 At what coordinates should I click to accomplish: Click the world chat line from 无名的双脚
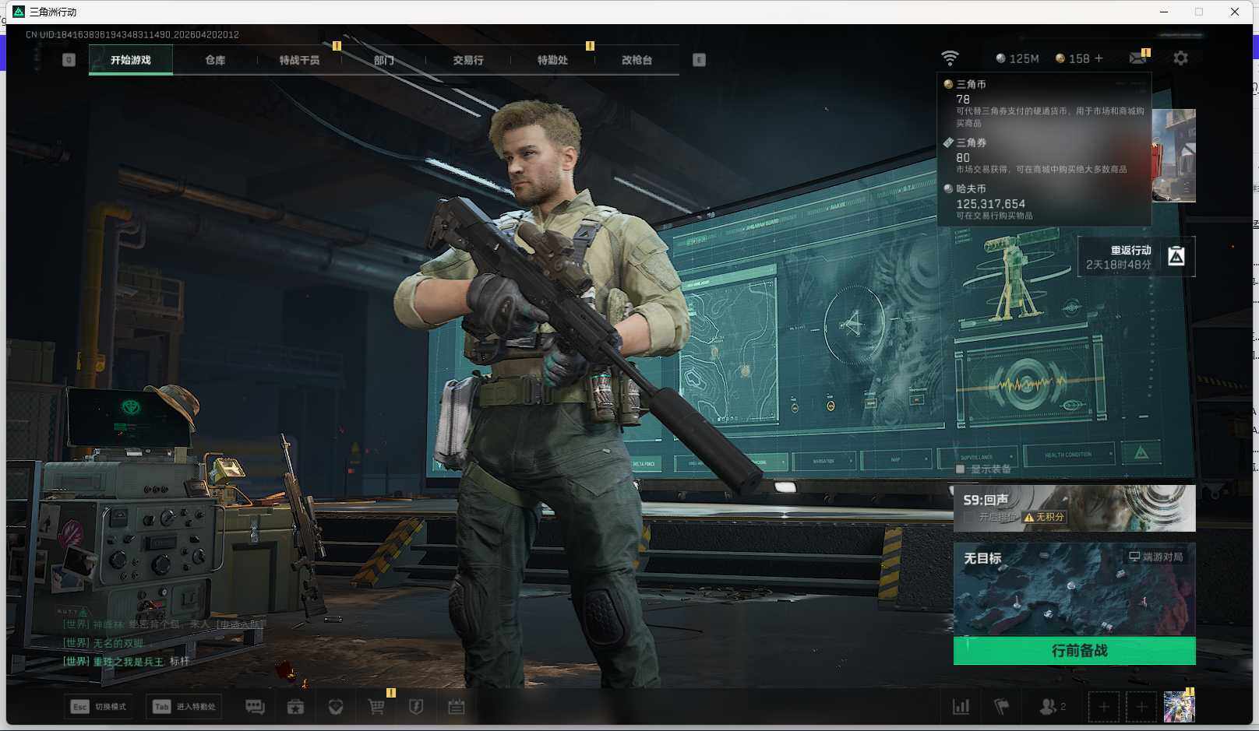(103, 643)
